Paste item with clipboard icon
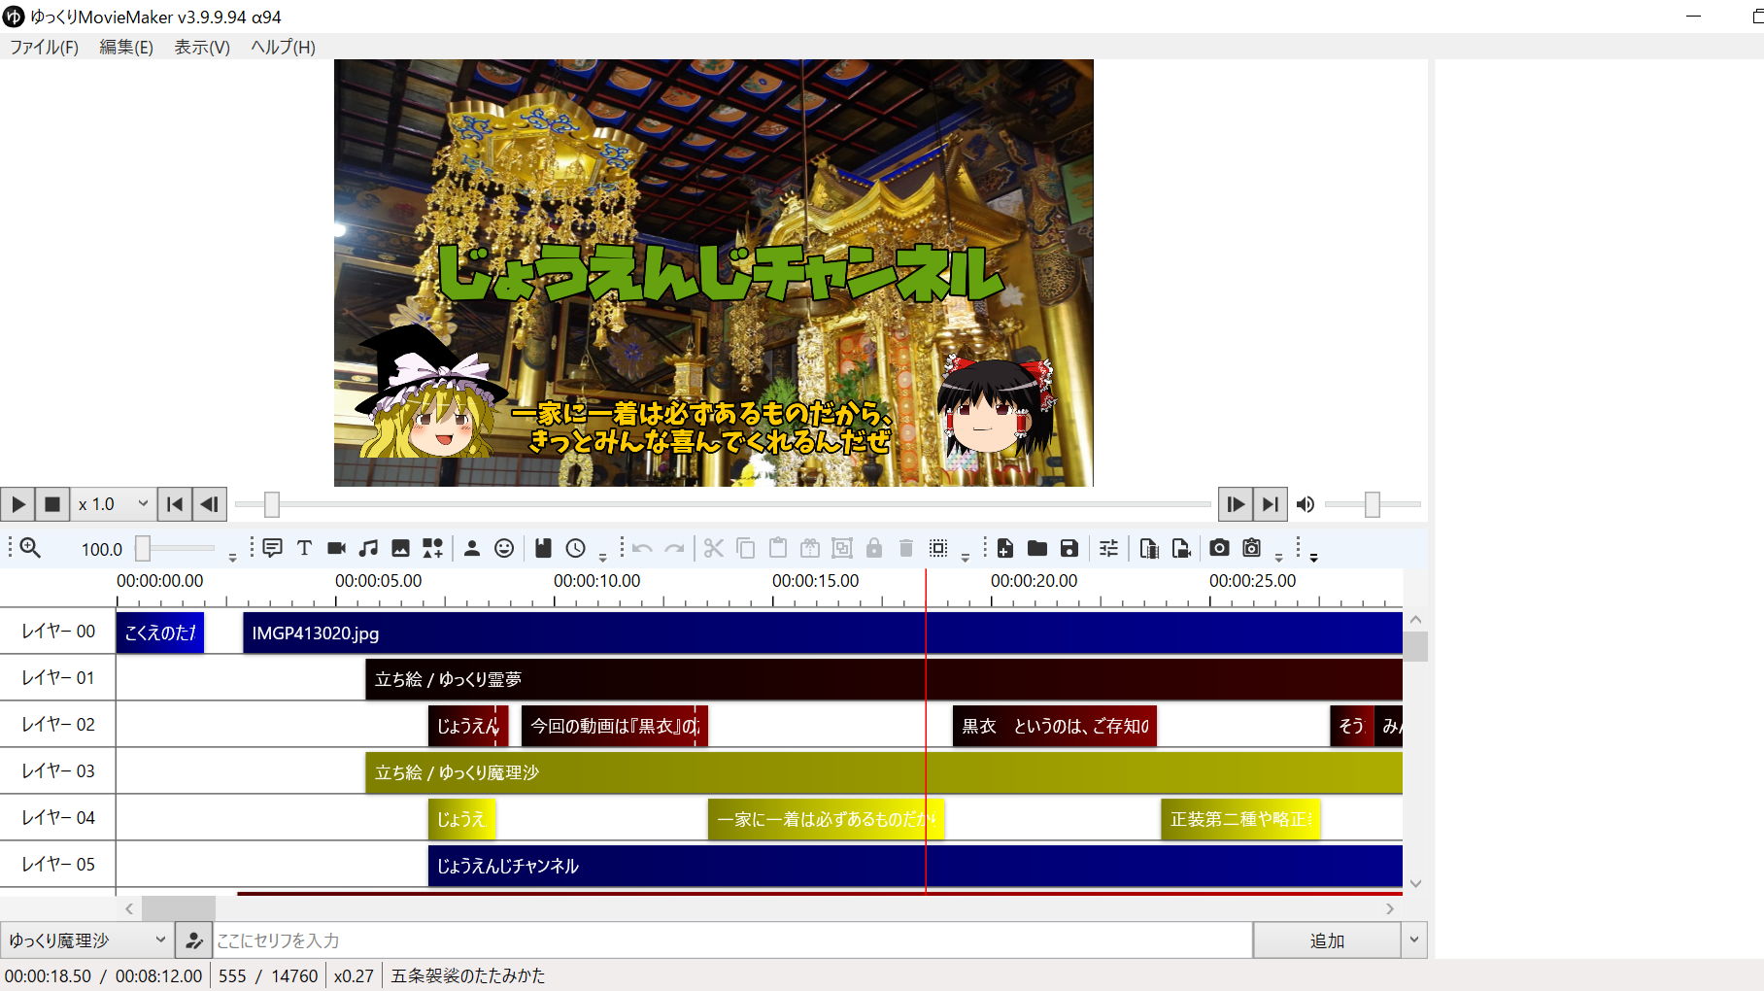The image size is (1764, 991). click(778, 548)
